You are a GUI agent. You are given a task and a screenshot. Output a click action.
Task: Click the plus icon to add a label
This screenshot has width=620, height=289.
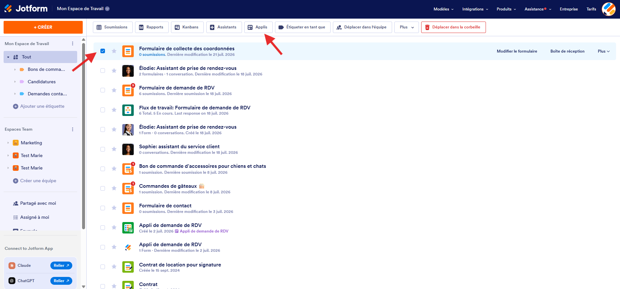pyautogui.click(x=15, y=106)
